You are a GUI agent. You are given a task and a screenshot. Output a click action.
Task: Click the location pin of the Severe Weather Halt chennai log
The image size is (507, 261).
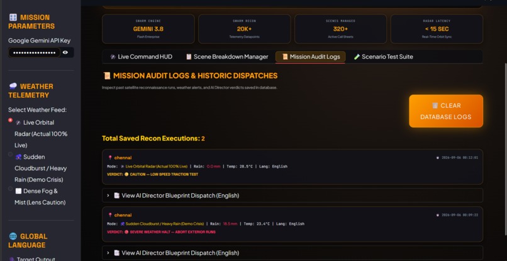110,215
